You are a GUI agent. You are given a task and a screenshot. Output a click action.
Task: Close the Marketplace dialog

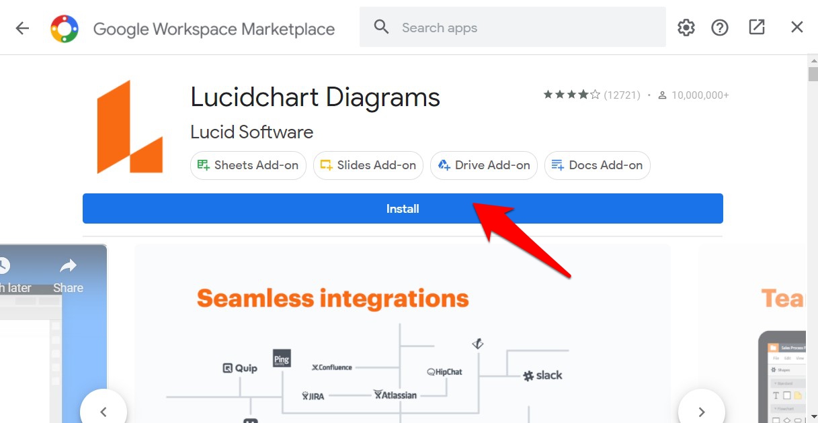click(x=796, y=27)
